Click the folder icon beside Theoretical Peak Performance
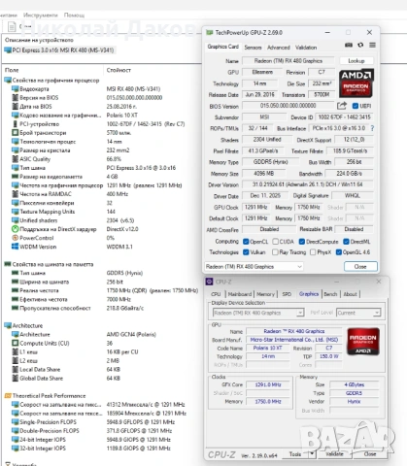Screen dimensions: 407x466 pos(8,396)
